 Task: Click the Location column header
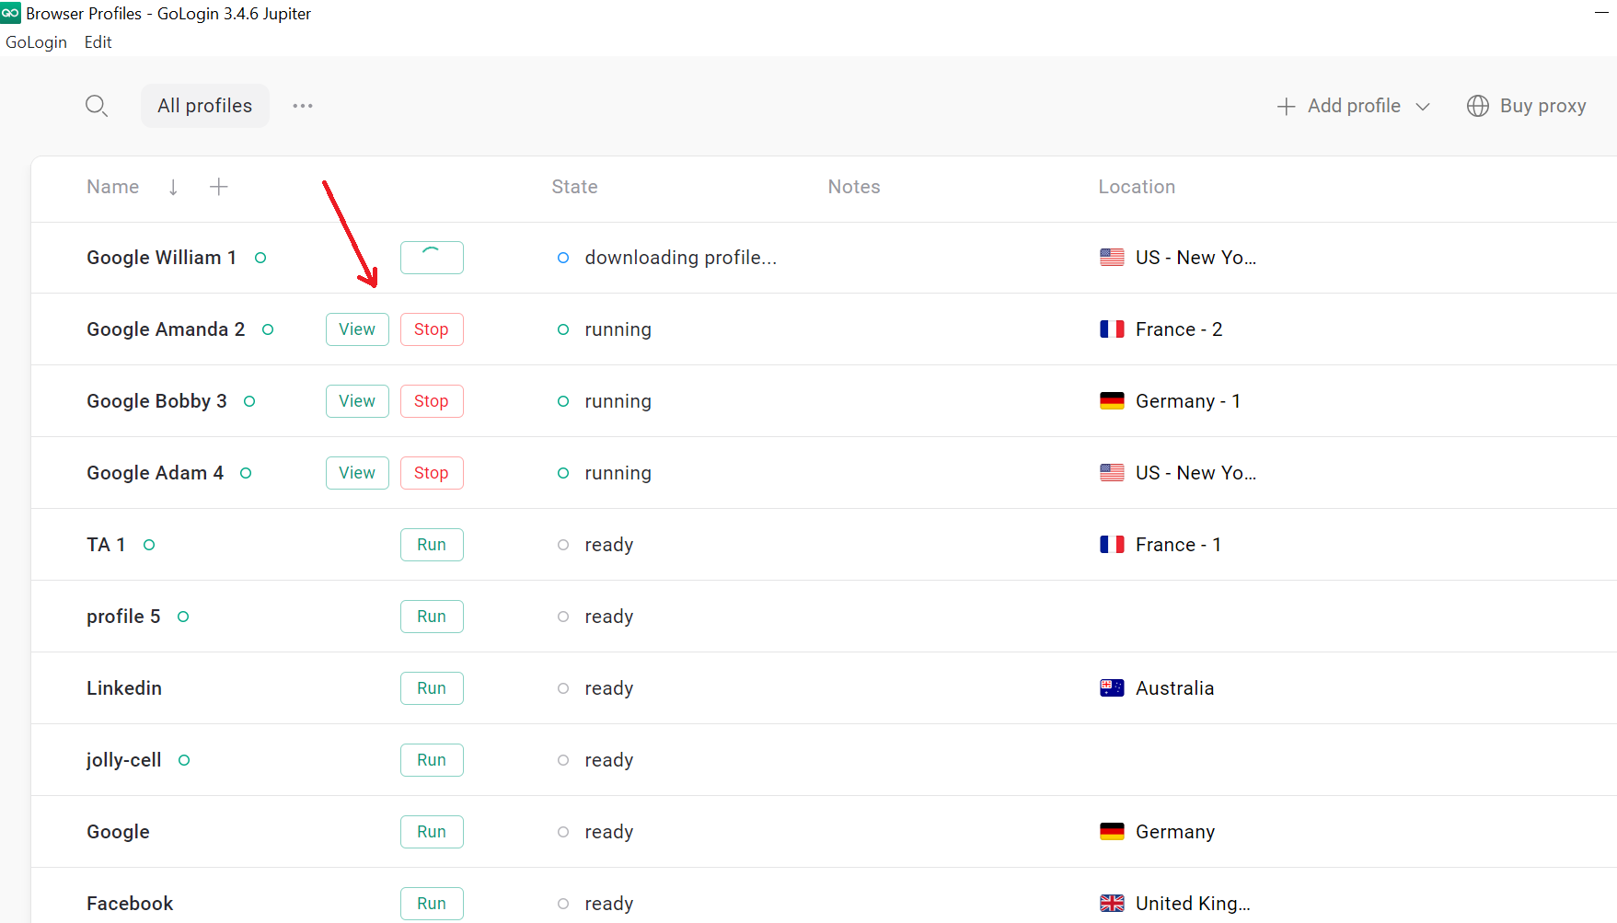(x=1137, y=187)
